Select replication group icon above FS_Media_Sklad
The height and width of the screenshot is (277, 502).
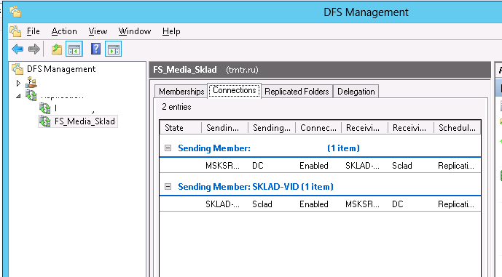(45, 108)
